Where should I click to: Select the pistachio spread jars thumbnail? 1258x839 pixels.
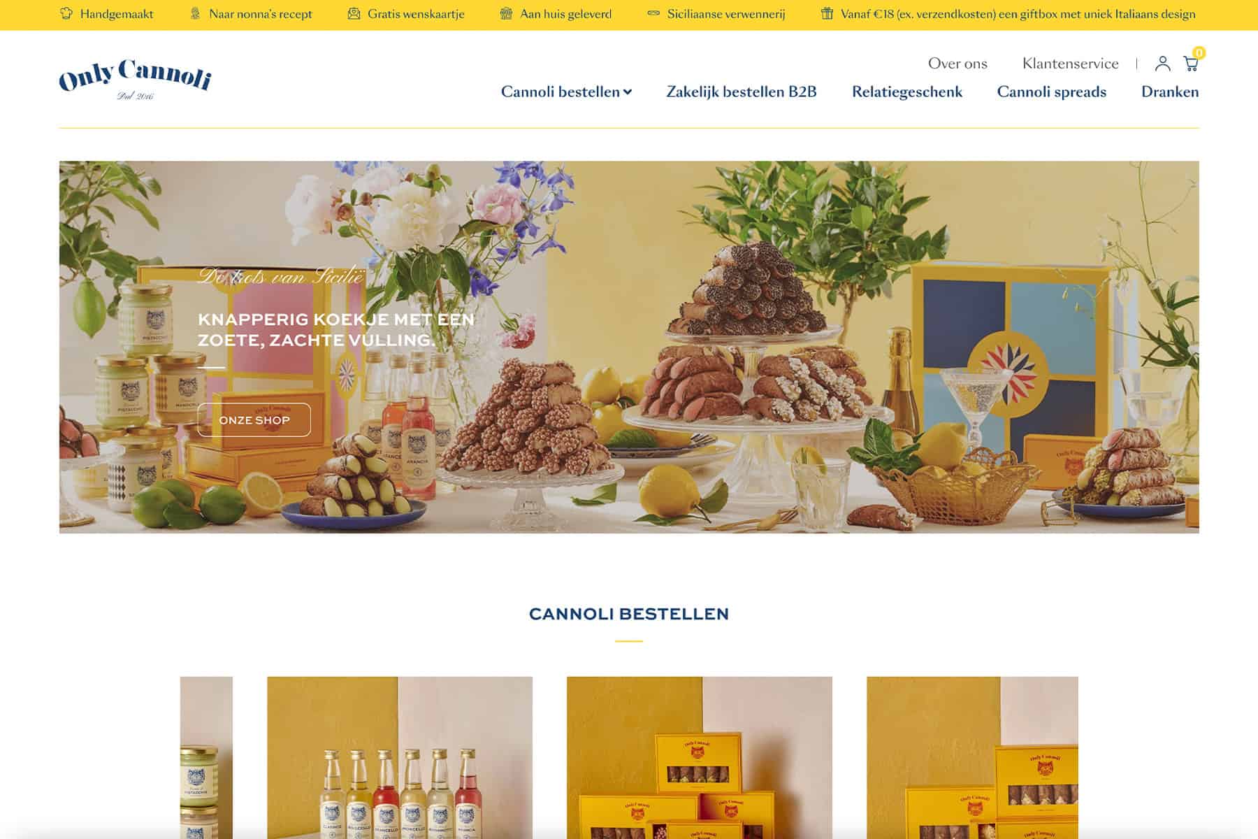tap(206, 757)
